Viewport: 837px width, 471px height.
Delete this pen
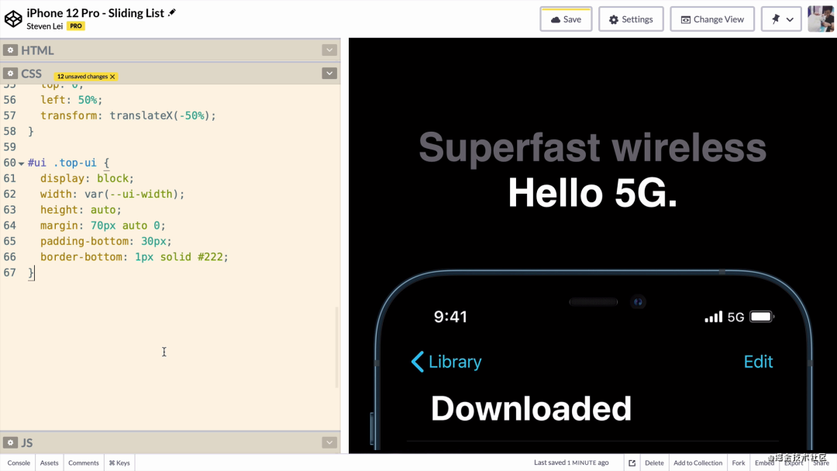point(654,463)
